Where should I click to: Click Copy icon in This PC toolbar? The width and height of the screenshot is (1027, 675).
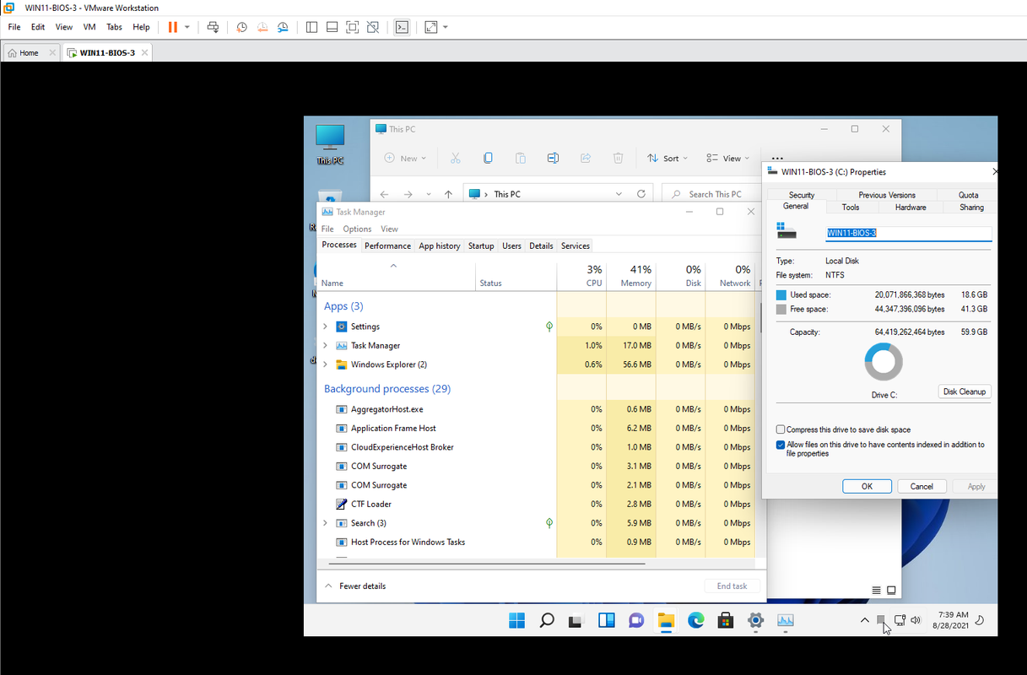click(x=488, y=158)
